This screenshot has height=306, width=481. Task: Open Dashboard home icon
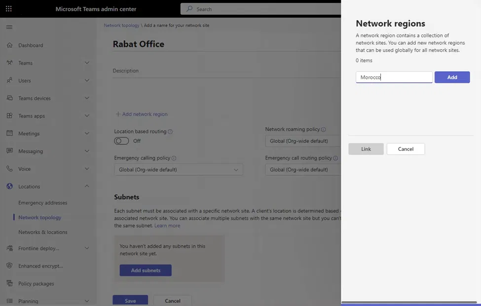point(9,45)
